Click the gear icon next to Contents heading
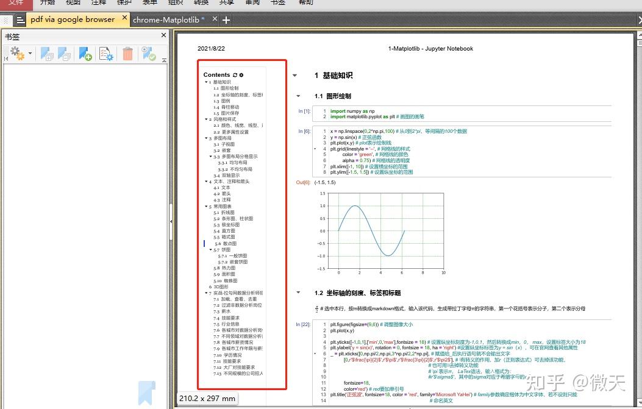The width and height of the screenshot is (642, 409). (241, 75)
